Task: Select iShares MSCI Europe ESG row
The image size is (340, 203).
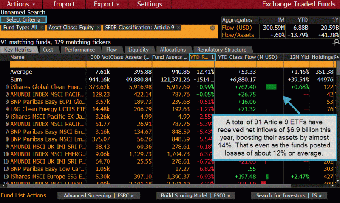Action: 48,177
